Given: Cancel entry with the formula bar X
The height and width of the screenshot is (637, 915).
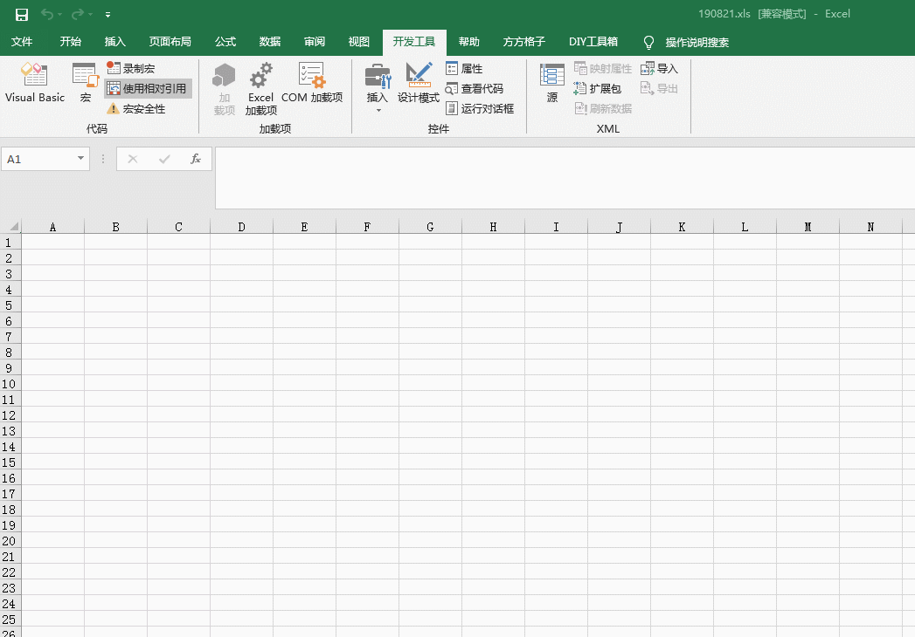Looking at the screenshot, I should (x=133, y=159).
